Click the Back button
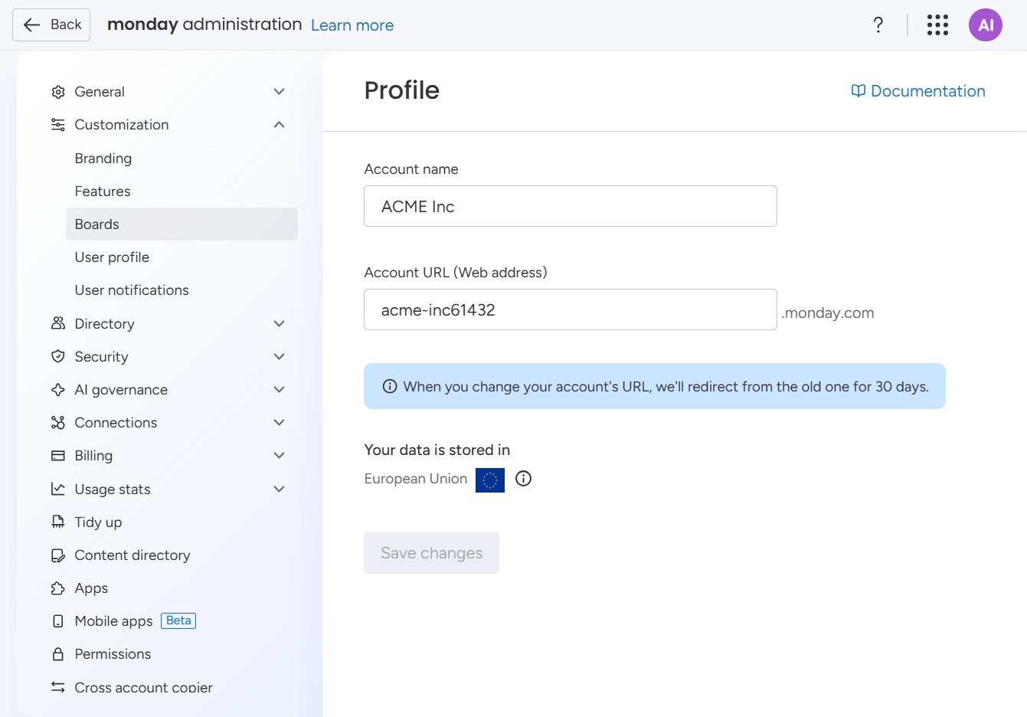The width and height of the screenshot is (1027, 717). pyautogui.click(x=51, y=25)
